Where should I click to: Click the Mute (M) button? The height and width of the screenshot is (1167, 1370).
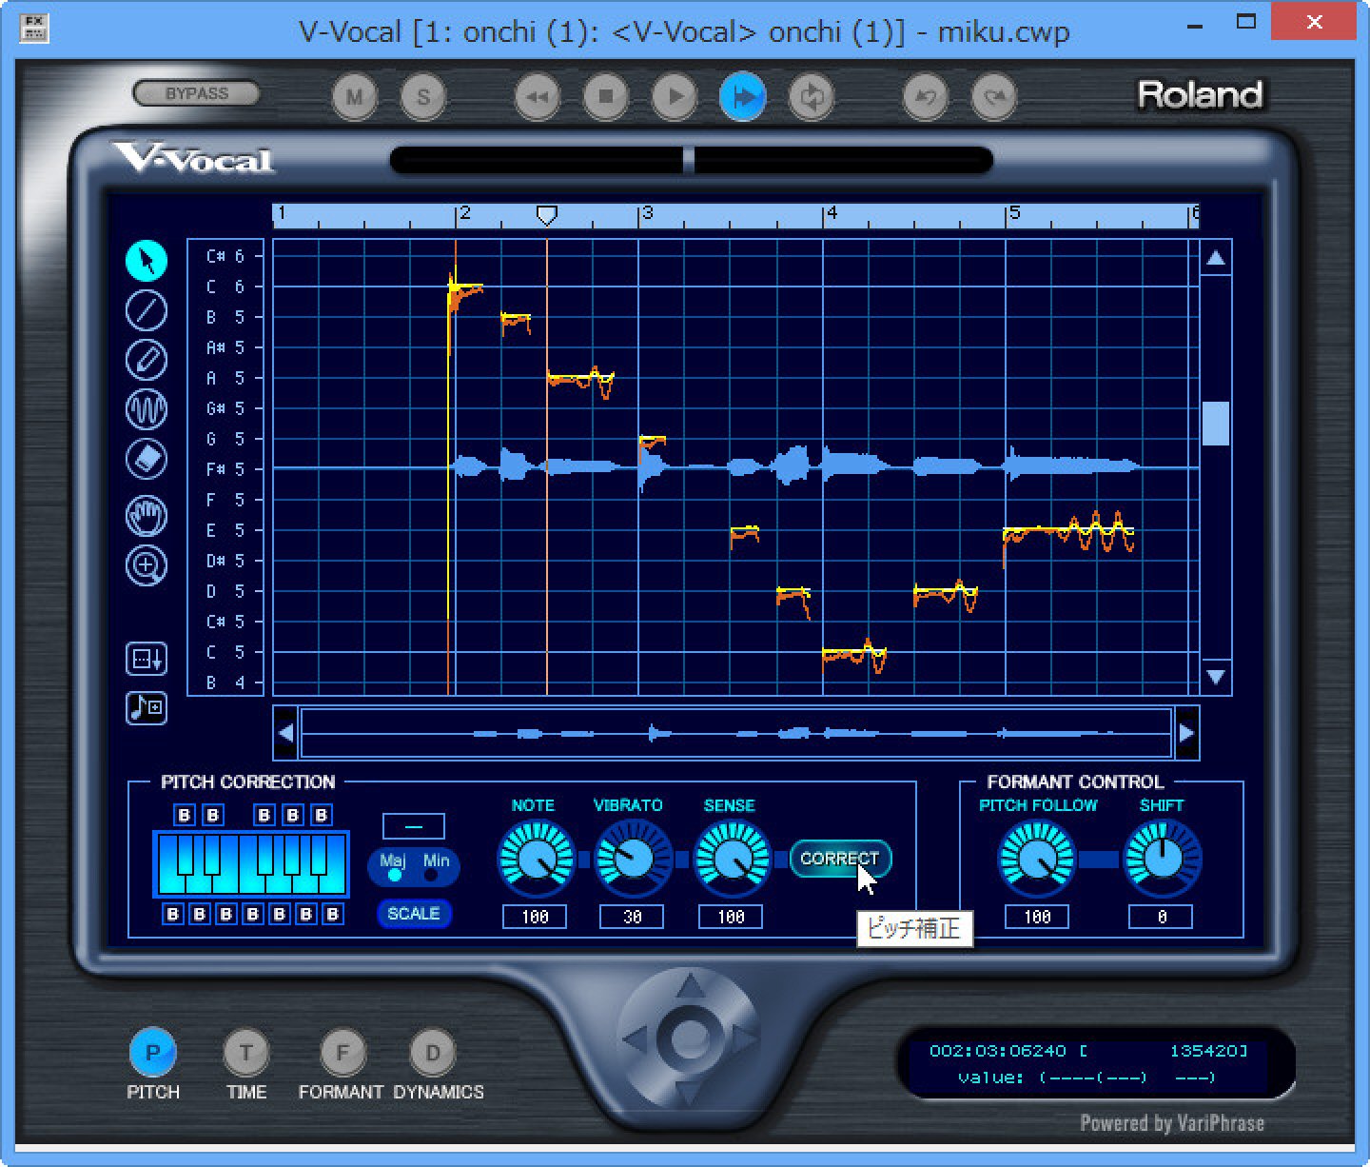click(355, 97)
